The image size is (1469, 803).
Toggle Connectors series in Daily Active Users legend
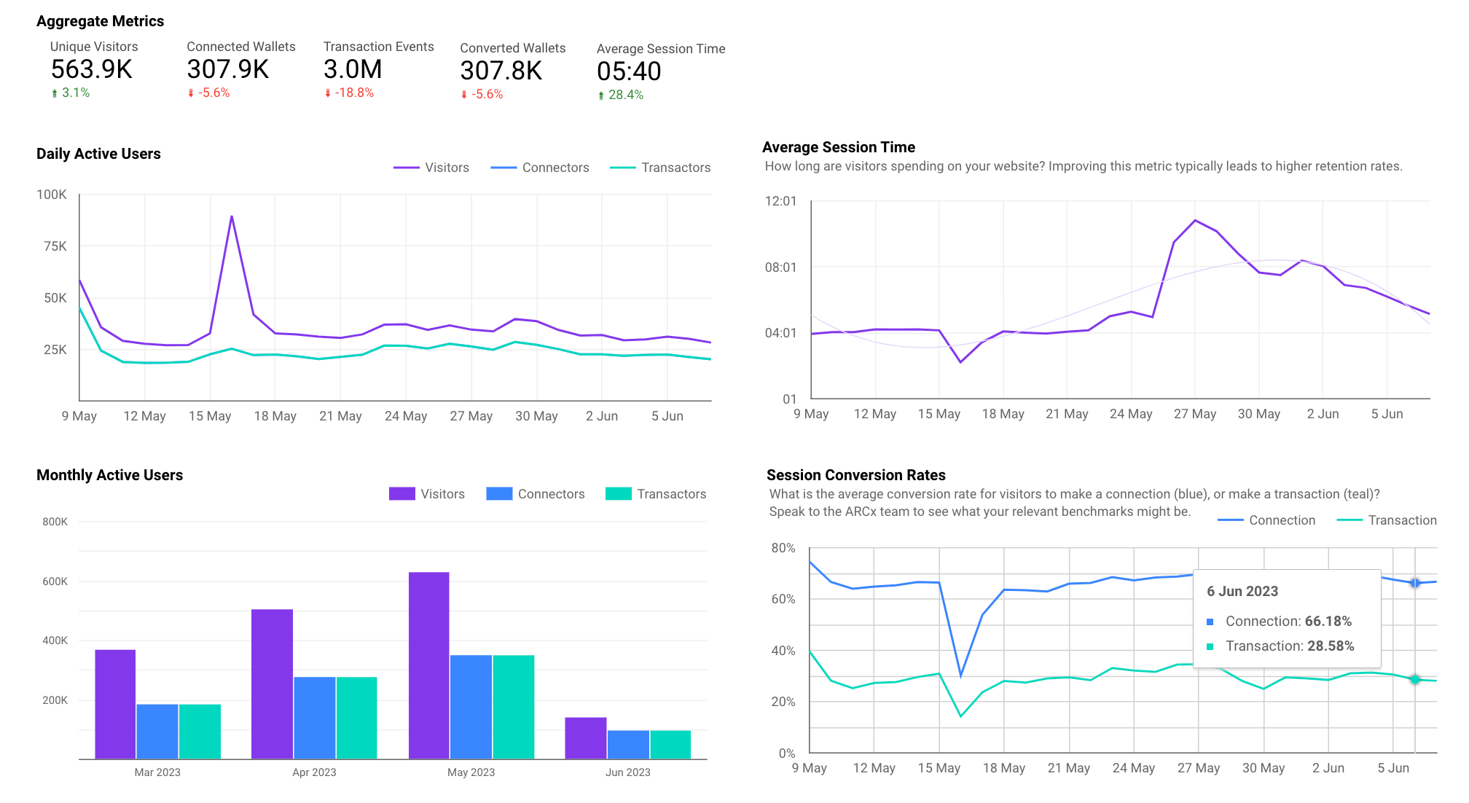(x=555, y=168)
